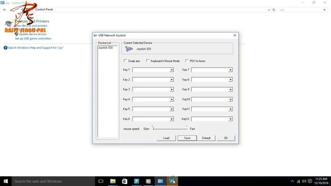Expand the Key 2 dropdown list
331x186 pixels.
172,80
